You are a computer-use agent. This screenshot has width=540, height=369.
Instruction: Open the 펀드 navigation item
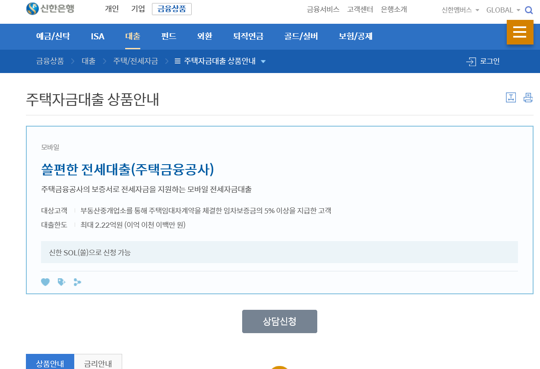point(169,36)
